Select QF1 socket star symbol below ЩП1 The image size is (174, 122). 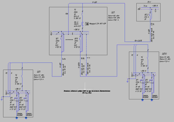[x=17, y=118]
